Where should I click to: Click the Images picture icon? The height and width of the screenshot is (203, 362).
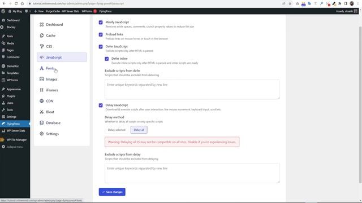(41, 79)
